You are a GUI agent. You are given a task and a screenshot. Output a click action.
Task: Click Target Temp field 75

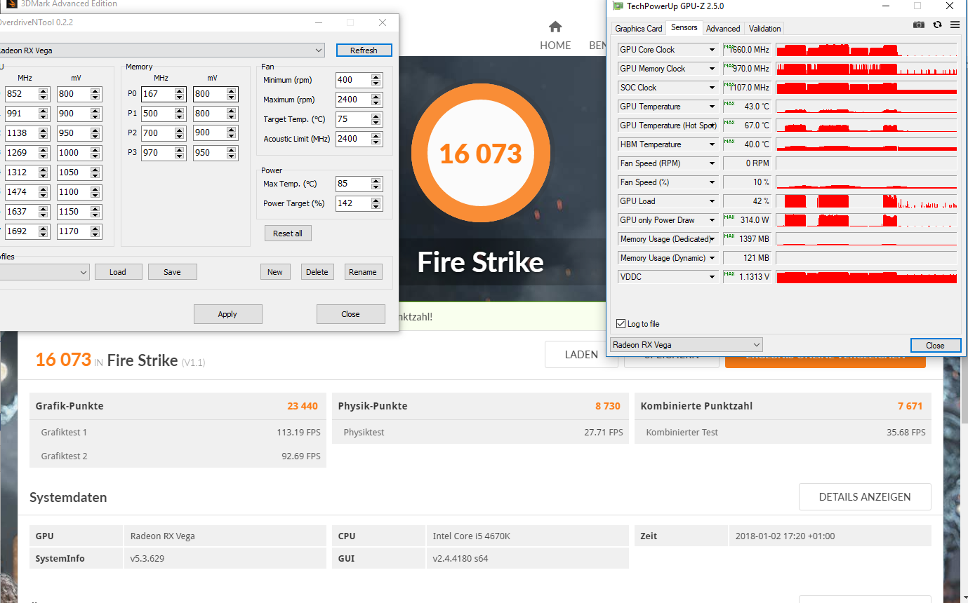coord(353,119)
